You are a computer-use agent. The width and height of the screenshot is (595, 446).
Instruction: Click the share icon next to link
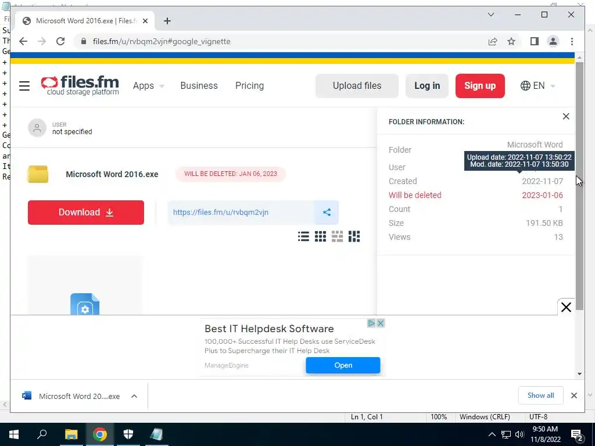click(327, 213)
